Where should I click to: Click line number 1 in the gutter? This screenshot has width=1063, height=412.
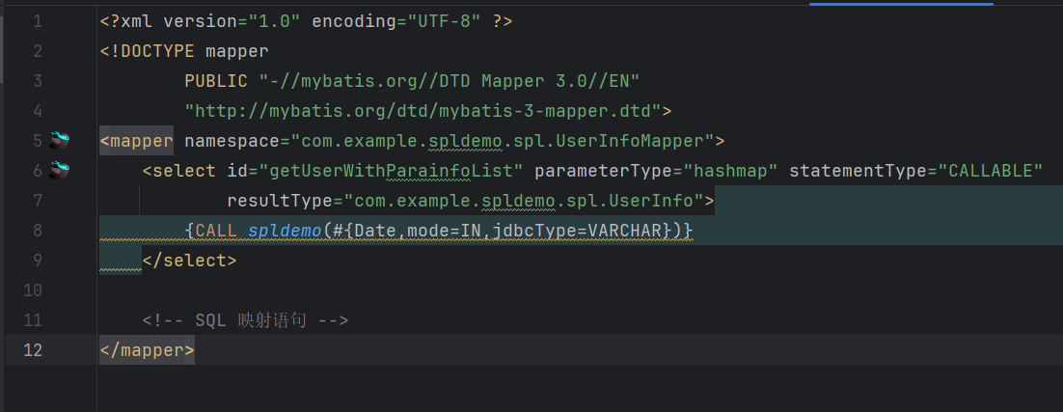coord(37,20)
